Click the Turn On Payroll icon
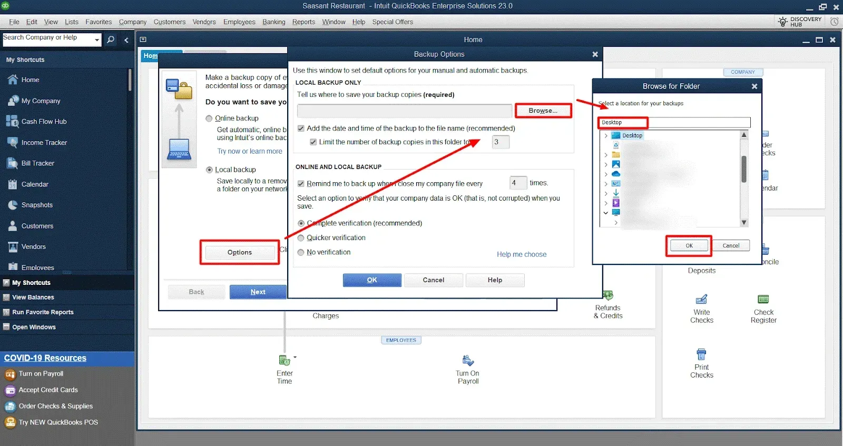Screen dimensions: 843x446 [x=468, y=361]
